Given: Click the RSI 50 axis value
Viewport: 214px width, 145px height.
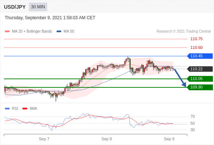Looking at the screenshot, I should (193, 123).
